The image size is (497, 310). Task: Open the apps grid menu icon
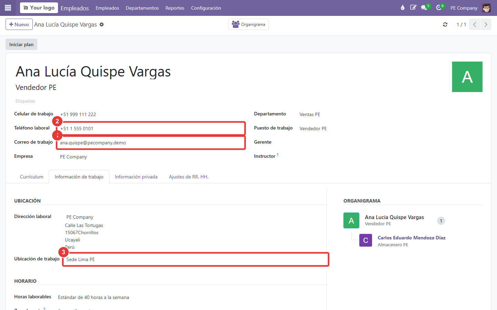8,8
